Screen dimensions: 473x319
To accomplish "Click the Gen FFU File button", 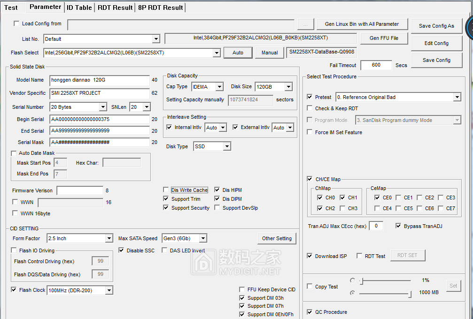I will click(x=384, y=38).
